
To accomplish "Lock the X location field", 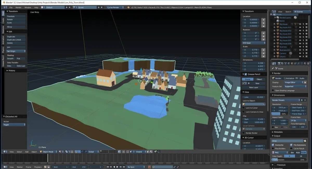I will (x=263, y=20).
